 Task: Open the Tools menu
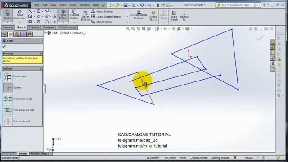point(73,5)
